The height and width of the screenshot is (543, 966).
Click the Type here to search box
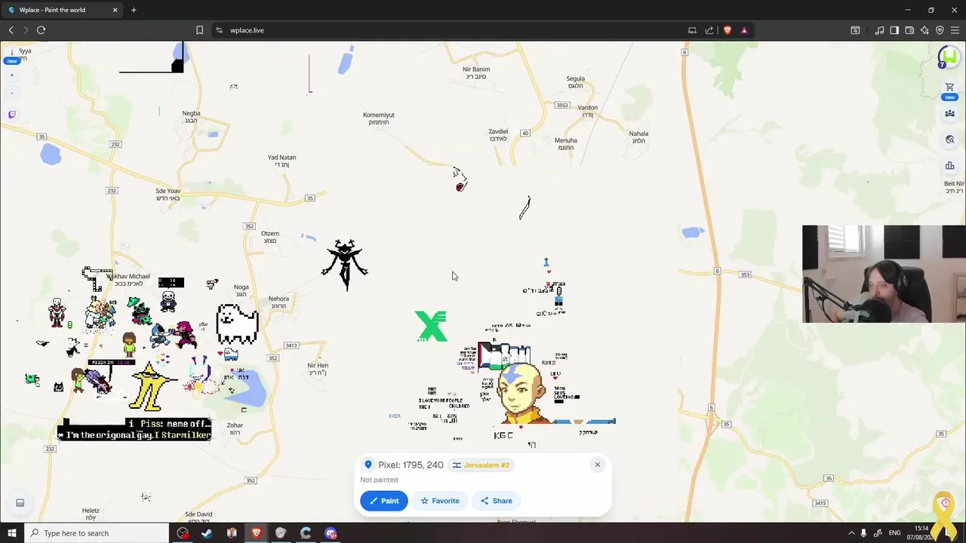(96, 533)
